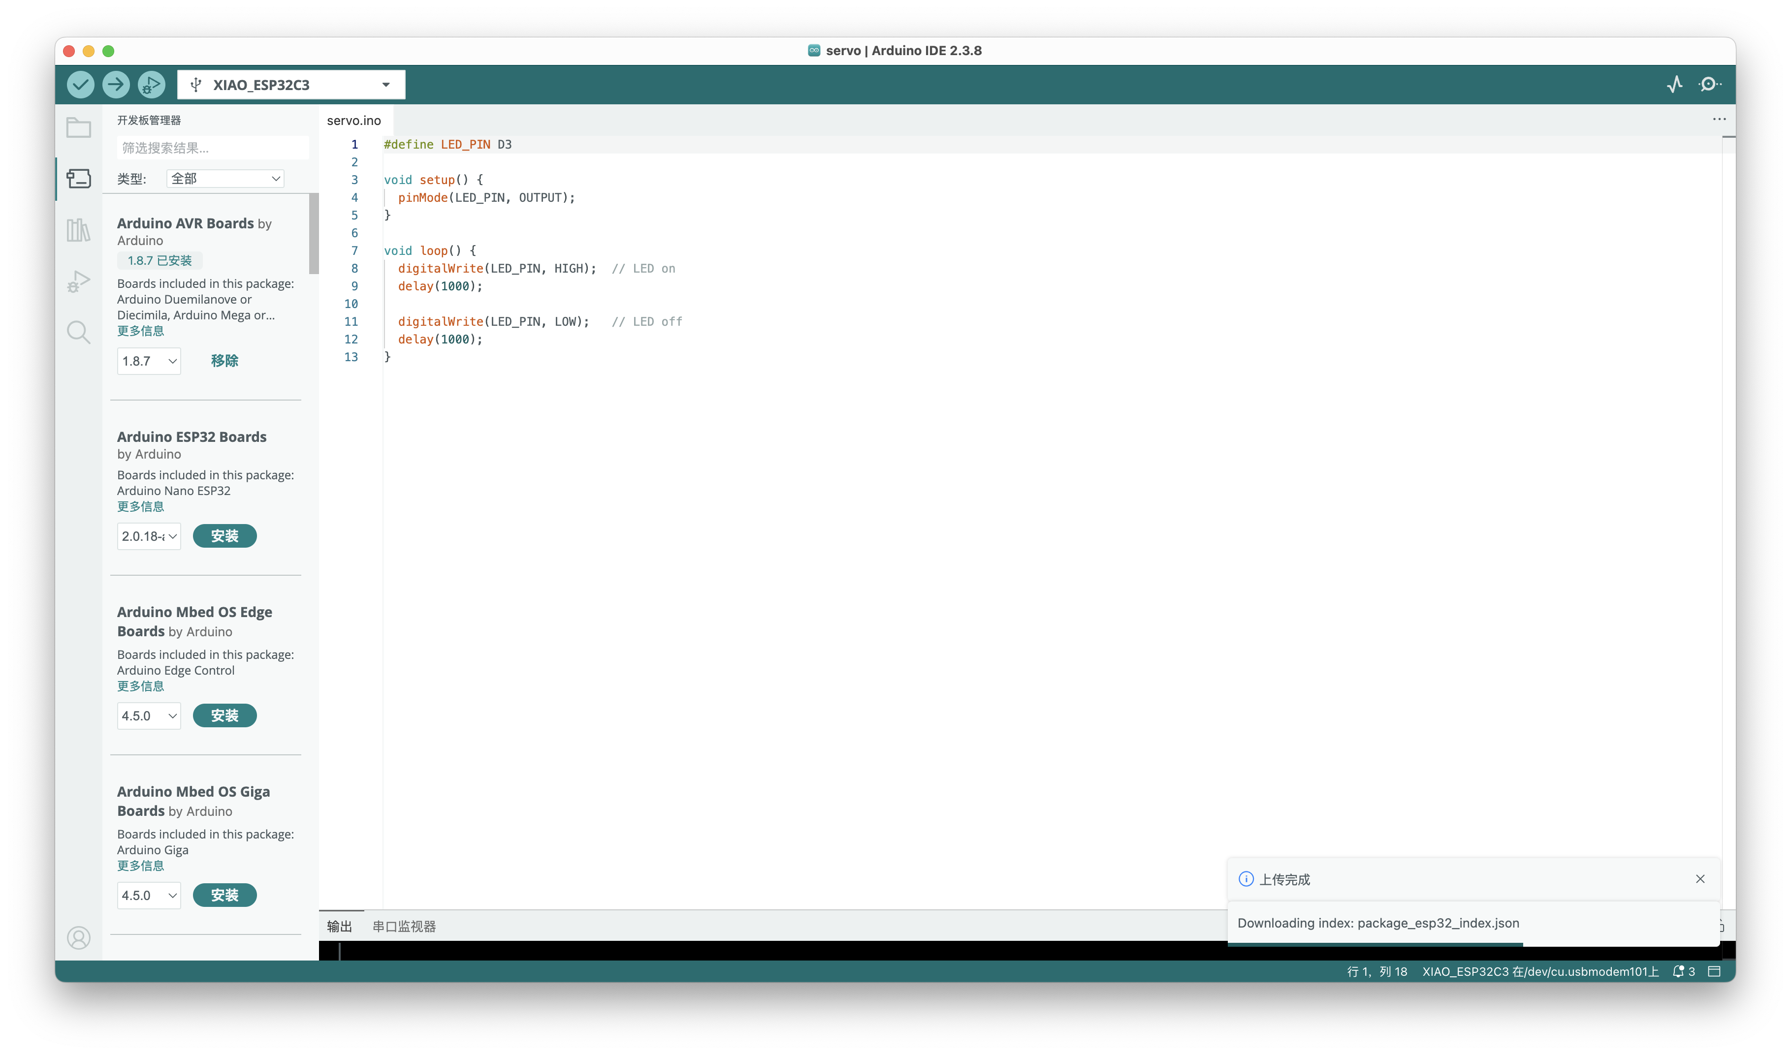Click the boards search filter field

(x=213, y=148)
